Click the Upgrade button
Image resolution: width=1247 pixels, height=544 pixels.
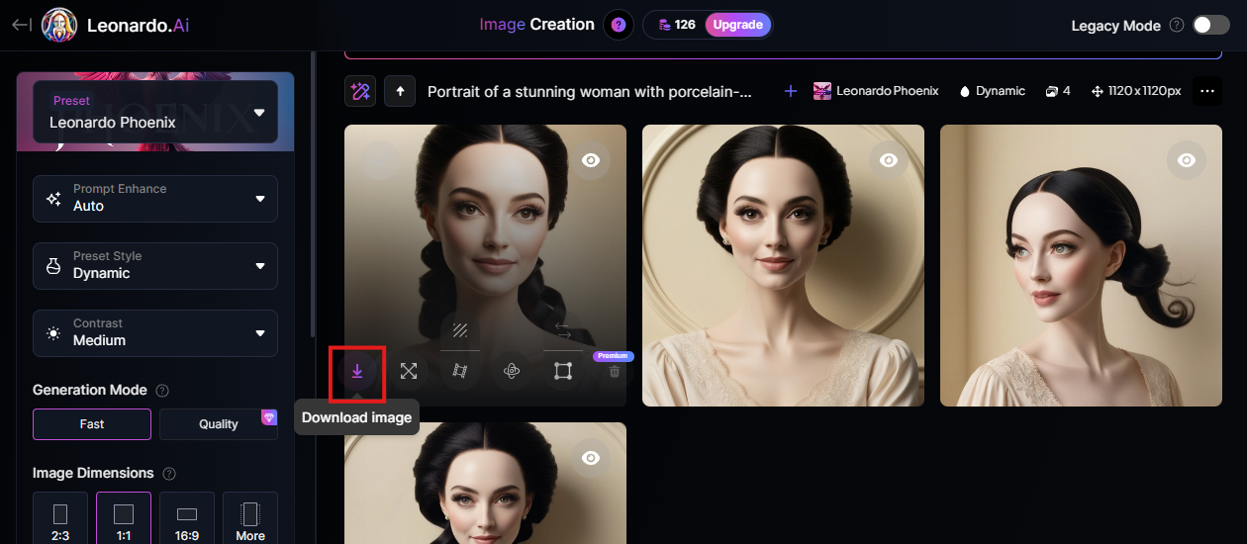738,25
